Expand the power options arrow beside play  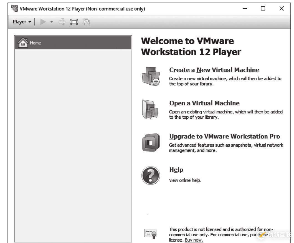pyautogui.click(x=52, y=22)
